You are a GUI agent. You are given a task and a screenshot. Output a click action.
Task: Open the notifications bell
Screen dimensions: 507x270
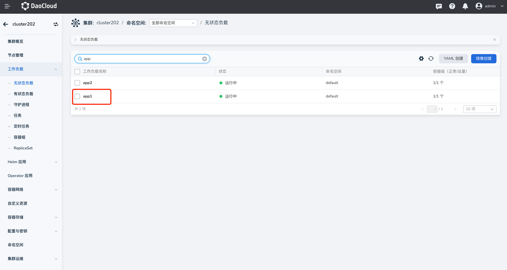[x=465, y=6]
